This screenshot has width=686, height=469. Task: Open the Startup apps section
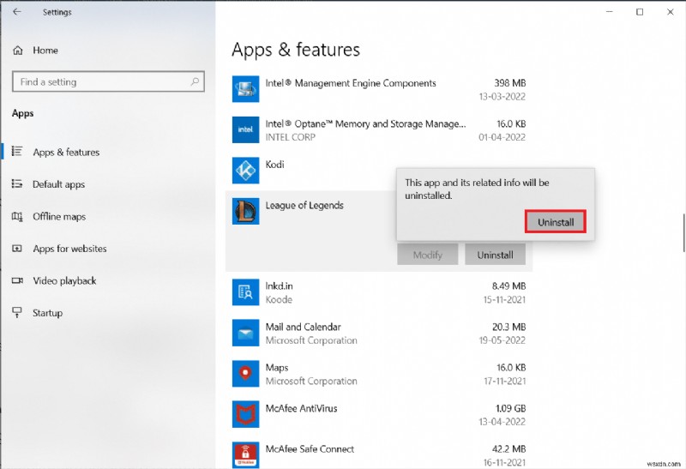(47, 313)
